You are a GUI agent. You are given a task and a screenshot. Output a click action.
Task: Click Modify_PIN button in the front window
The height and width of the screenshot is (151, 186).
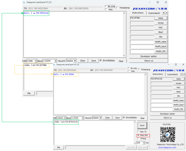[x=179, y=109]
